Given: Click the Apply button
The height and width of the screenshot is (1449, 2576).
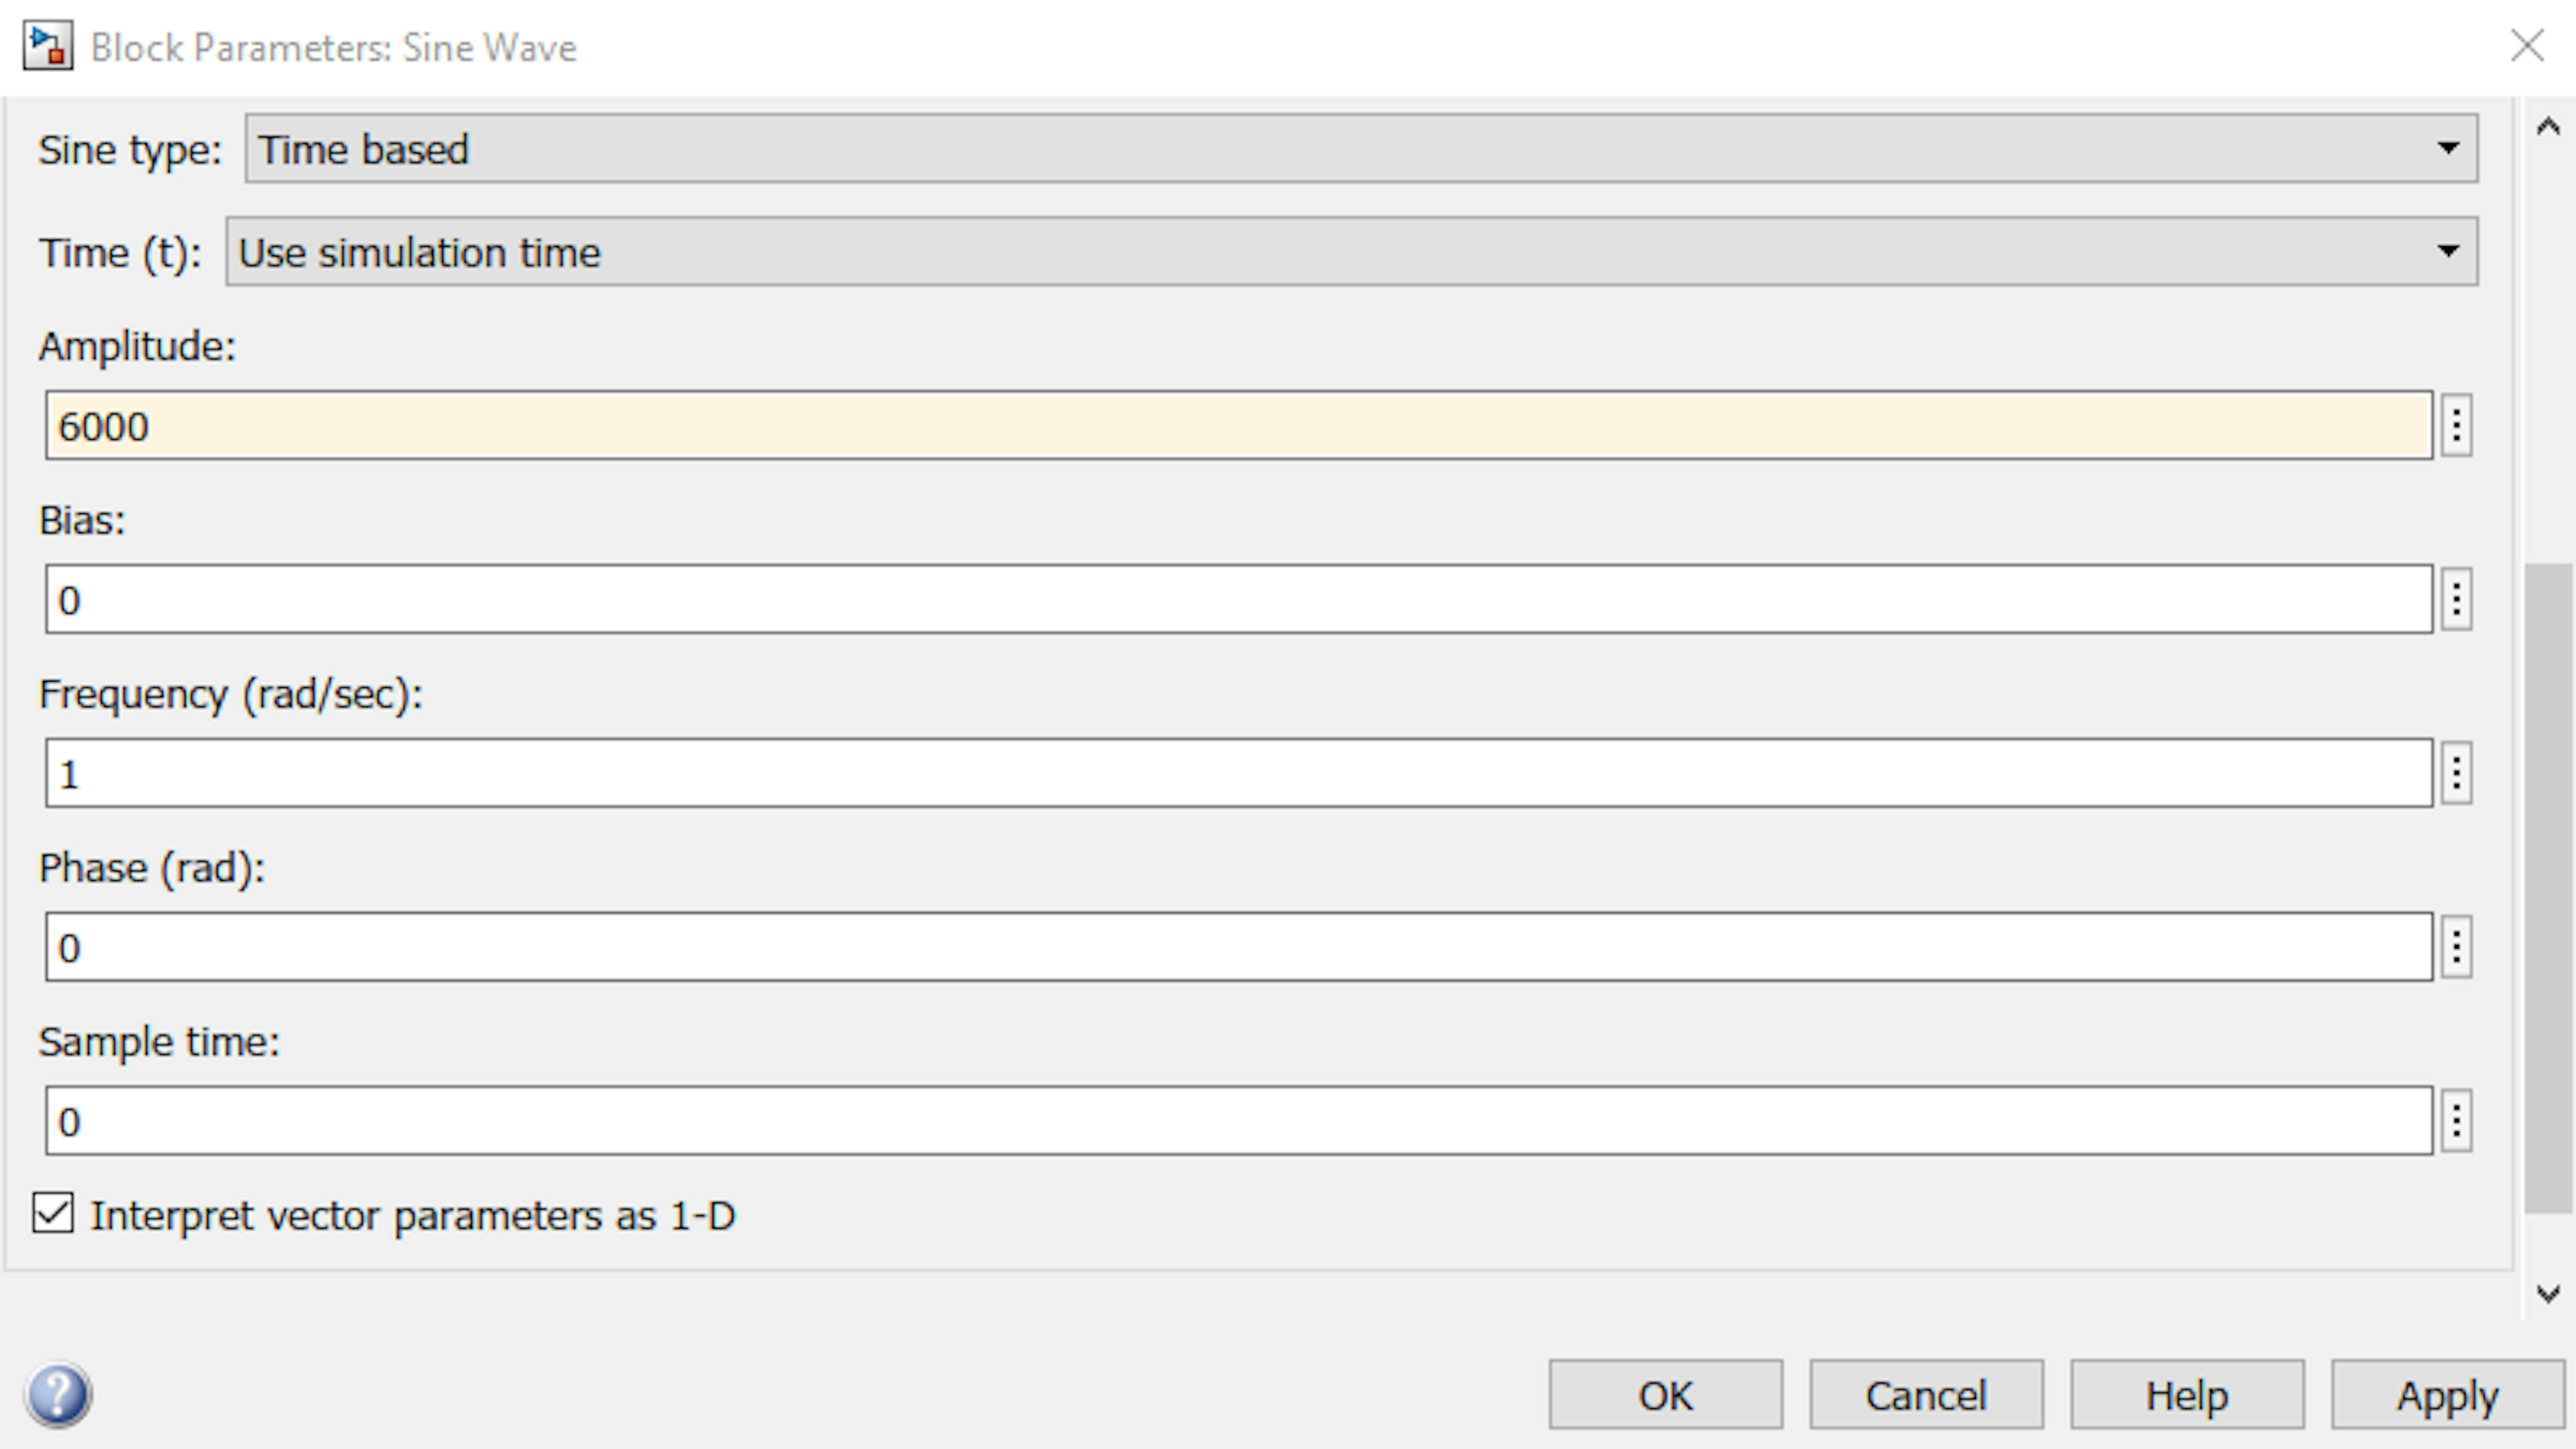Looking at the screenshot, I should coord(2447,1395).
